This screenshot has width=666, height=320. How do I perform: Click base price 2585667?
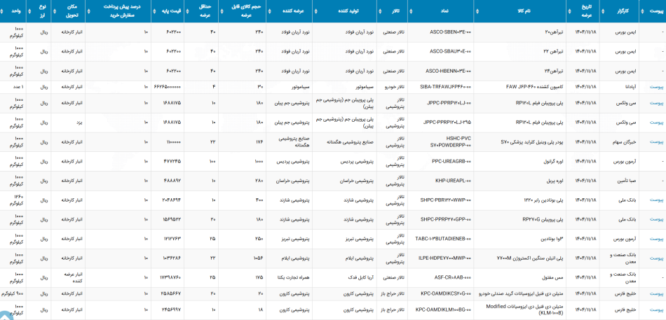point(171,293)
